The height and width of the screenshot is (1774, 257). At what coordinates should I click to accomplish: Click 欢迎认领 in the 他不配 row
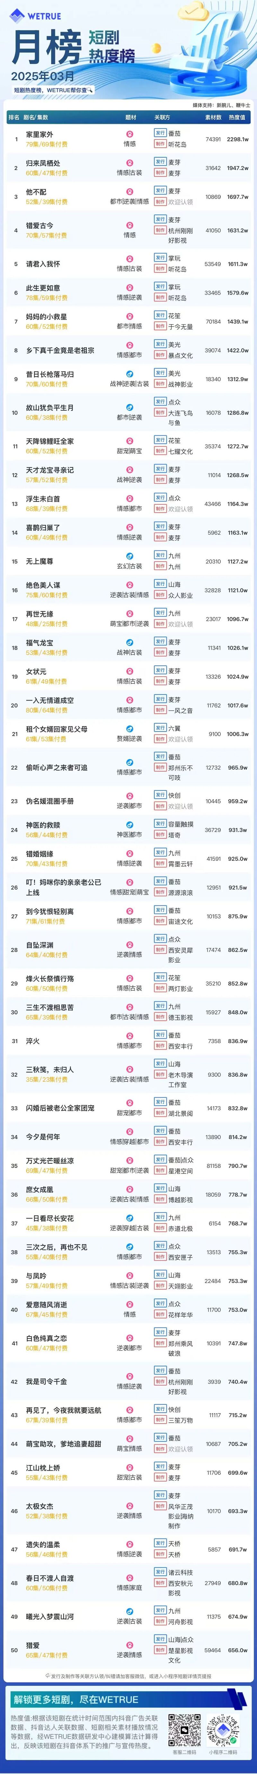pos(181,202)
